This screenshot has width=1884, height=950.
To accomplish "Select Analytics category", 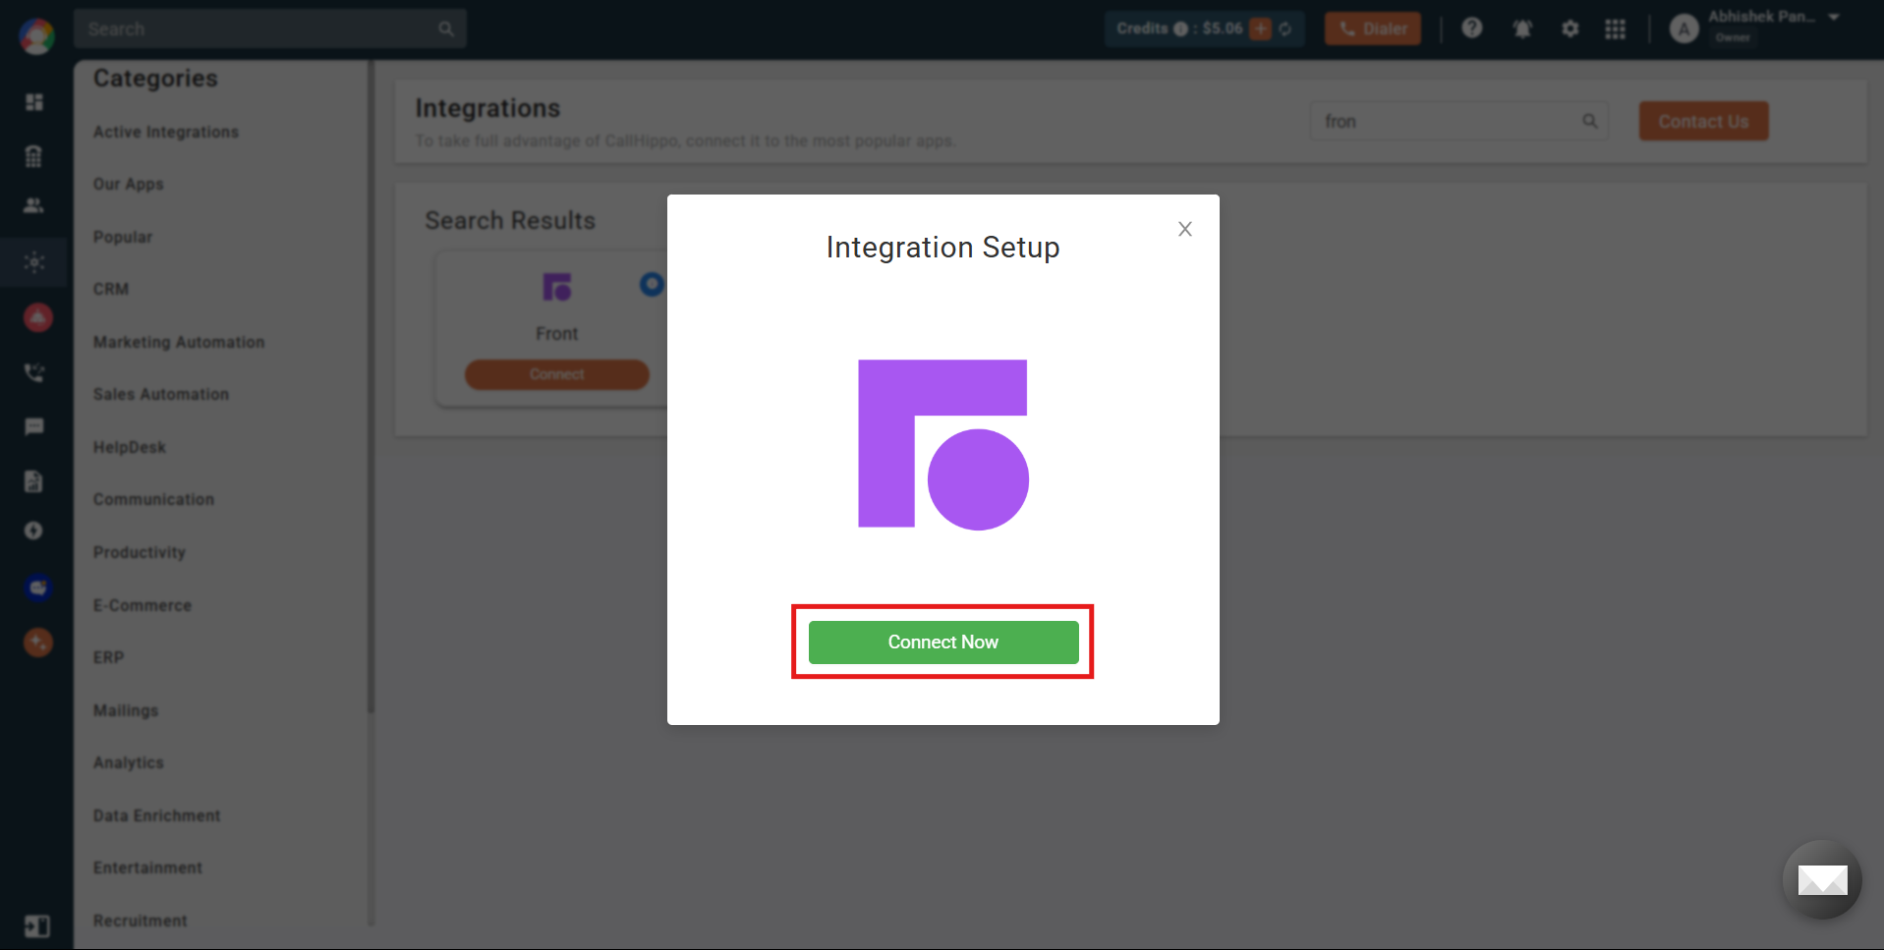I will pyautogui.click(x=128, y=762).
